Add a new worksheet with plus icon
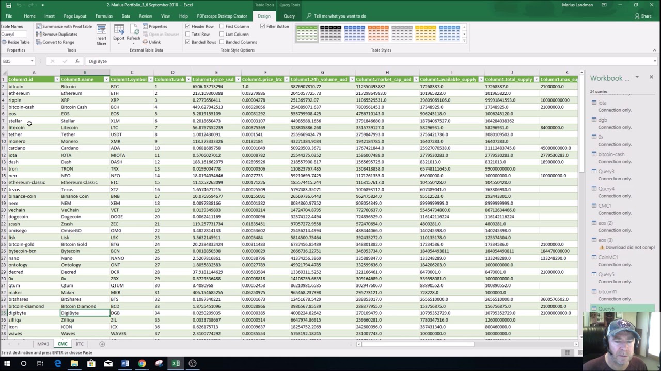The width and height of the screenshot is (661, 371). [102, 344]
